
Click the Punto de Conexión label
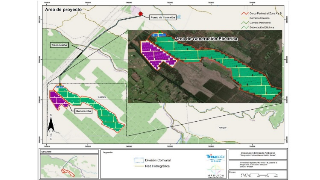[163, 17]
